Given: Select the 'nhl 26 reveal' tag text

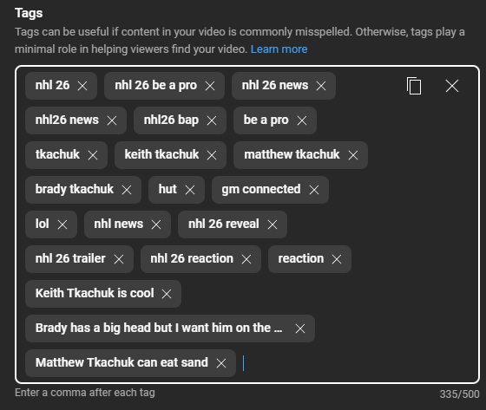Looking at the screenshot, I should pyautogui.click(x=224, y=224).
